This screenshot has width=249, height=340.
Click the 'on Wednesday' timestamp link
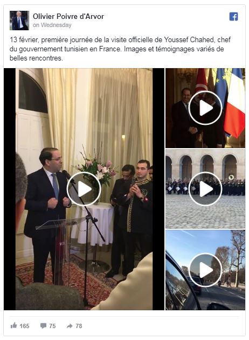pos(52,25)
